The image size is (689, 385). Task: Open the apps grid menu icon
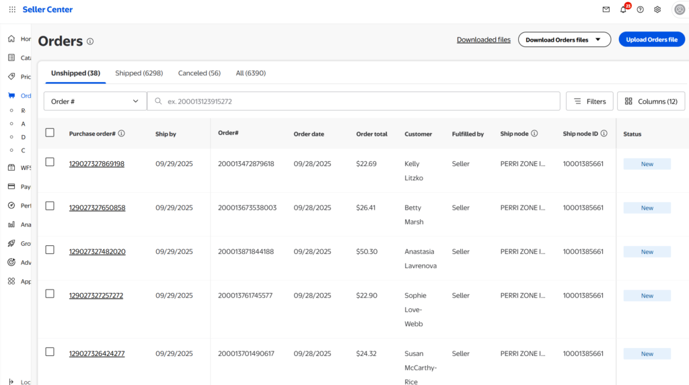tap(12, 9)
